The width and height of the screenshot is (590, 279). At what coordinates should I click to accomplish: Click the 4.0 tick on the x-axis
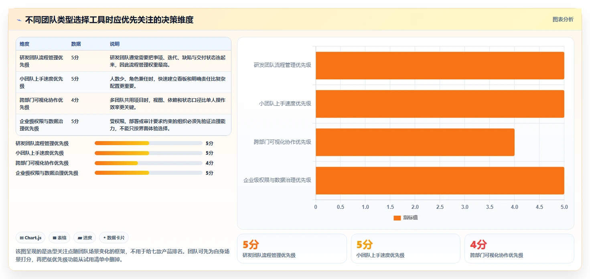click(515, 207)
